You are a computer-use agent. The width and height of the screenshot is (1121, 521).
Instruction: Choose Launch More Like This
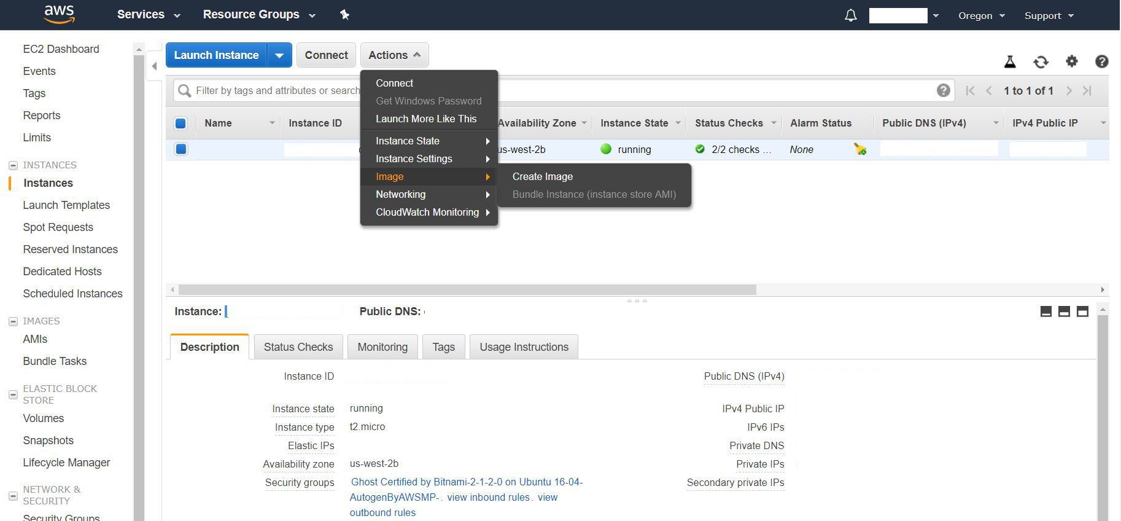coord(429,119)
